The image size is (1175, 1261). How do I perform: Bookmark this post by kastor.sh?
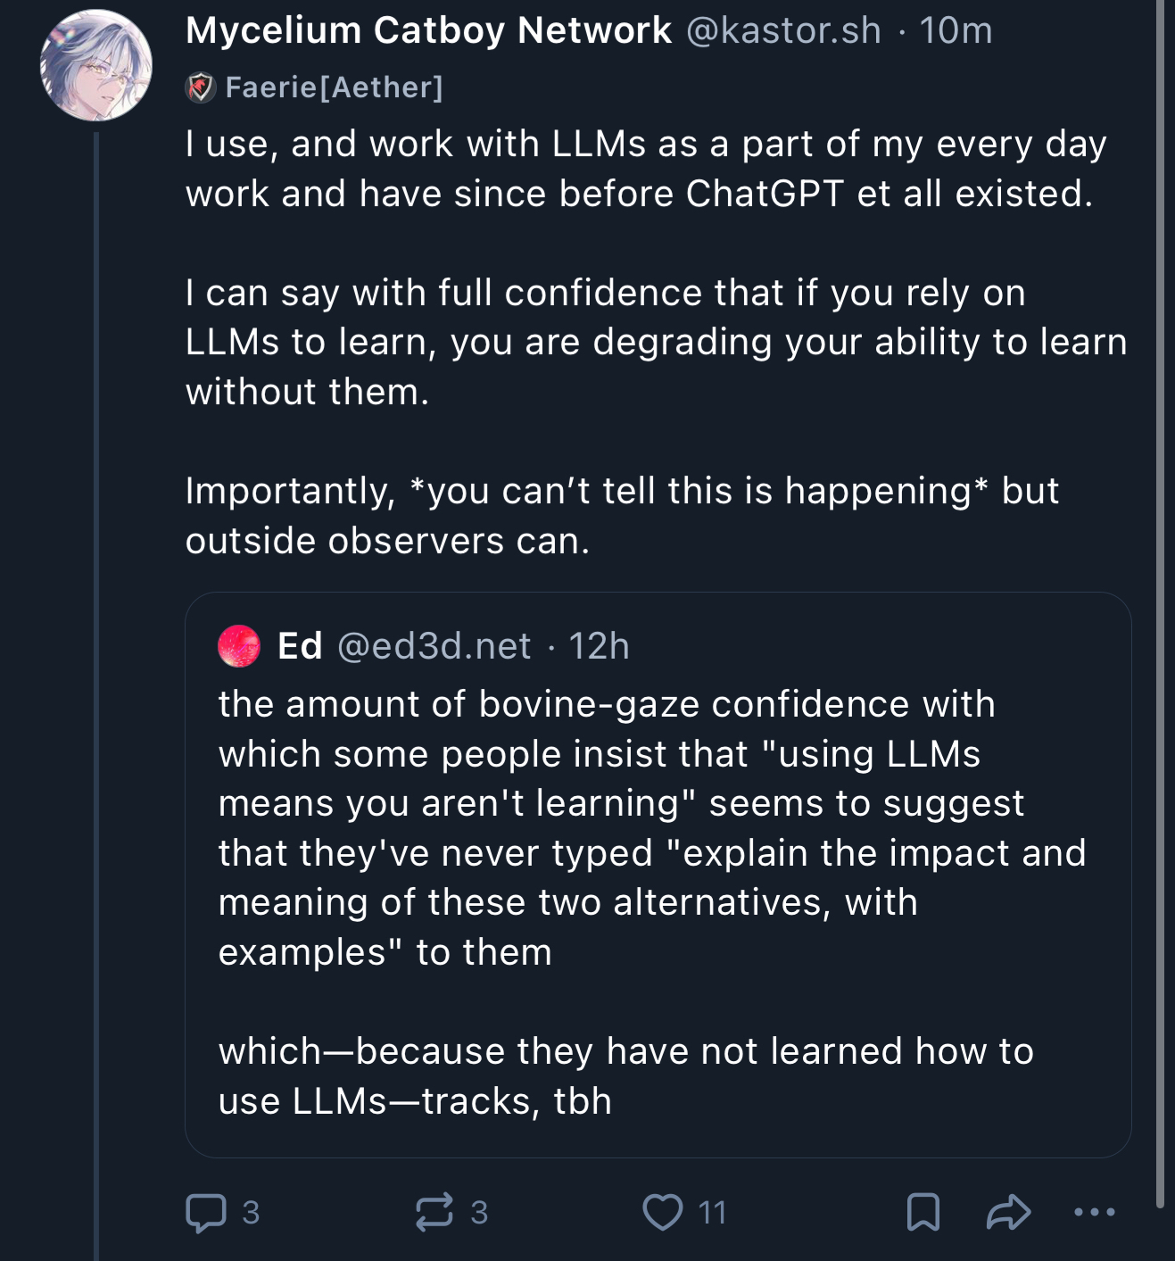[x=923, y=1213]
